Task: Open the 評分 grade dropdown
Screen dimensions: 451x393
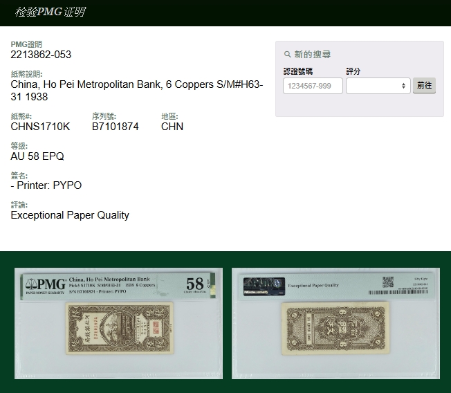Action: coord(378,86)
